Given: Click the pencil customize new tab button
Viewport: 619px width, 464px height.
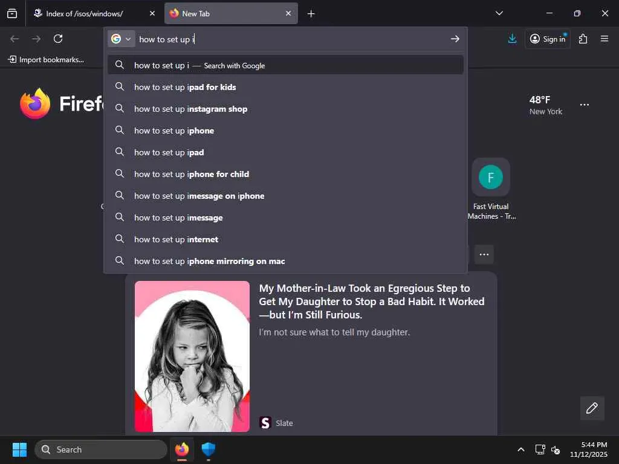Looking at the screenshot, I should [592, 408].
